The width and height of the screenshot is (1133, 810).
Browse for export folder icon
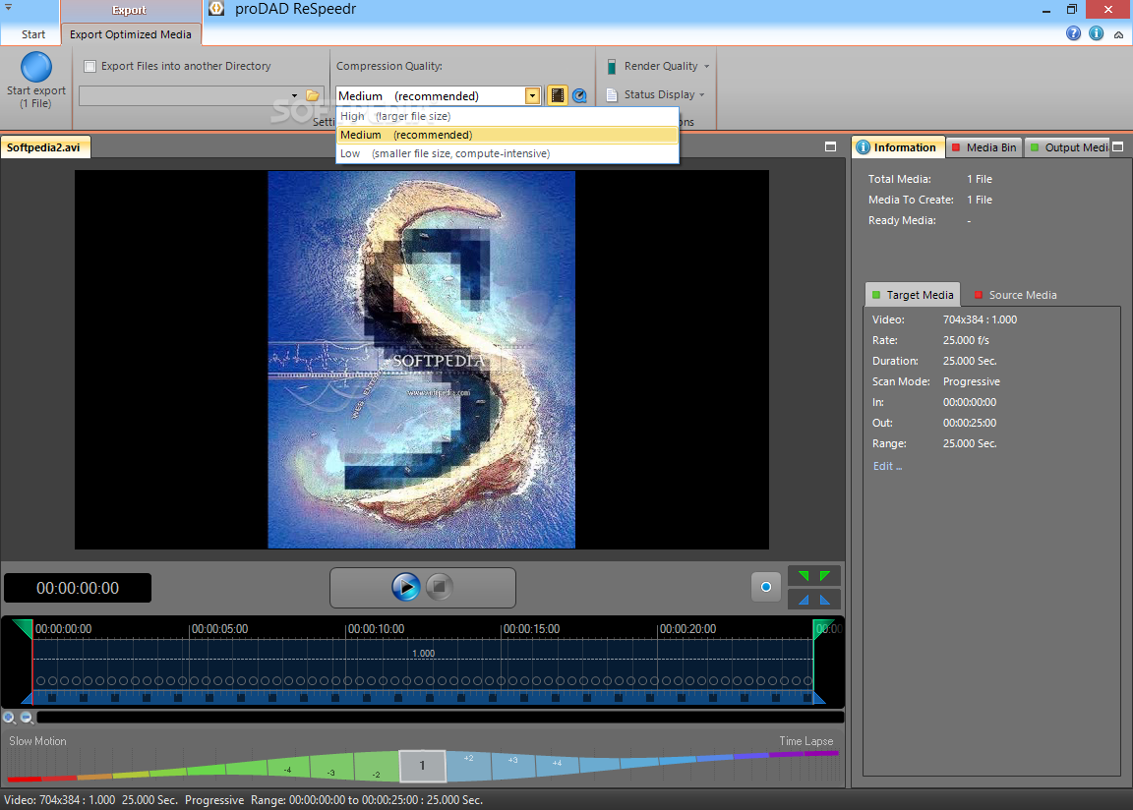pos(313,95)
